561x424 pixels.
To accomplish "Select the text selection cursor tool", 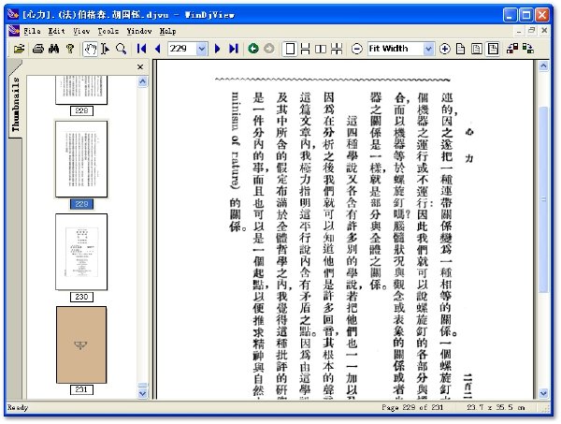I will point(105,49).
